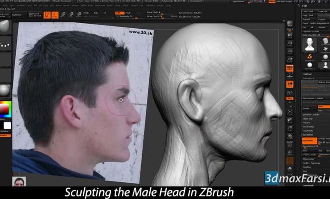
Task: Open the alpha selector slot
Action: (x=5, y=60)
